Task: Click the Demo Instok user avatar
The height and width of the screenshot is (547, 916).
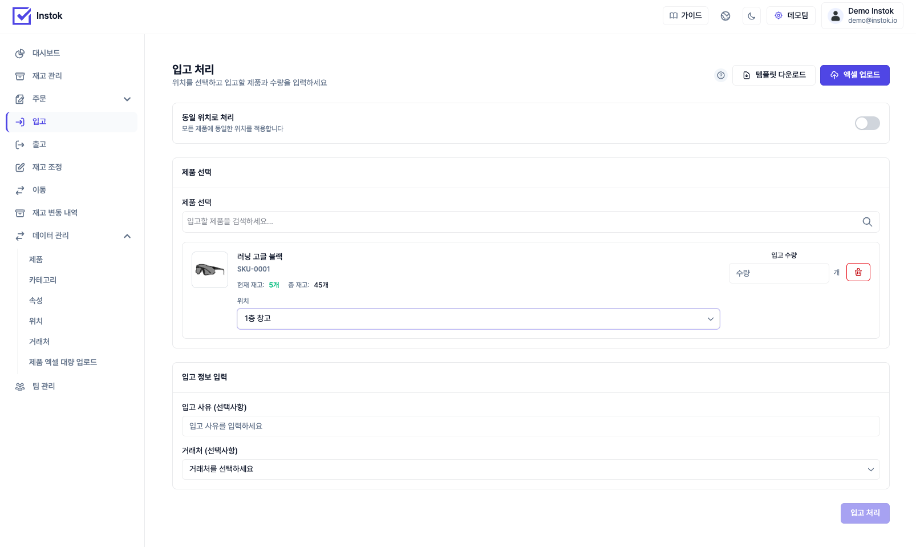Action: pos(836,16)
